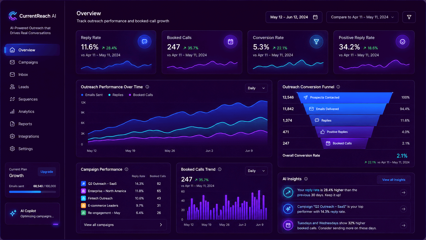Open the Daily dropdown in Booked Calls Trend
Image resolution: width=426 pixels, height=240 pixels.
pyautogui.click(x=256, y=171)
